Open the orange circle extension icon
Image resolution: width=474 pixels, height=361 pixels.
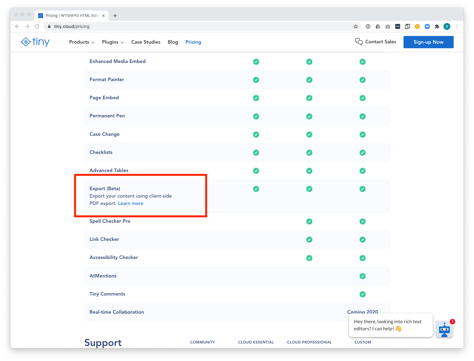(x=417, y=26)
